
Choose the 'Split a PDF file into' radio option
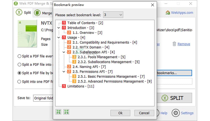[x=19, y=64]
